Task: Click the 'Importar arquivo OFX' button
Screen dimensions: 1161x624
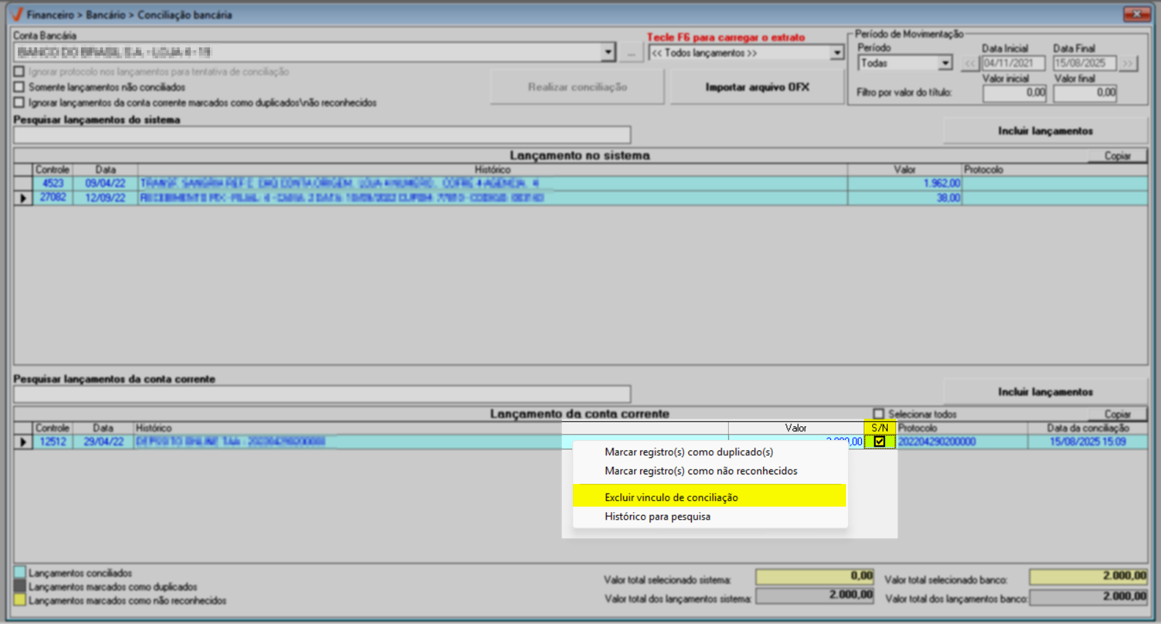Action: click(757, 87)
